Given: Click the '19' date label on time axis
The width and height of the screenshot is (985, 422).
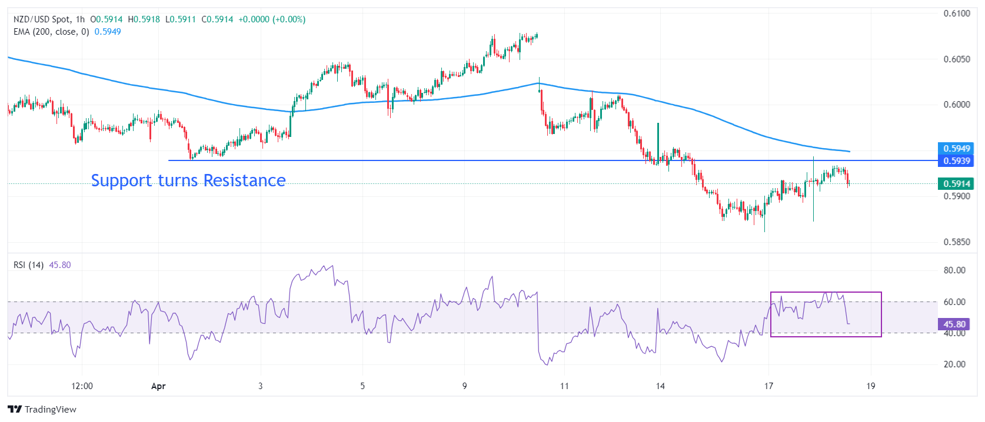Looking at the screenshot, I should (870, 386).
